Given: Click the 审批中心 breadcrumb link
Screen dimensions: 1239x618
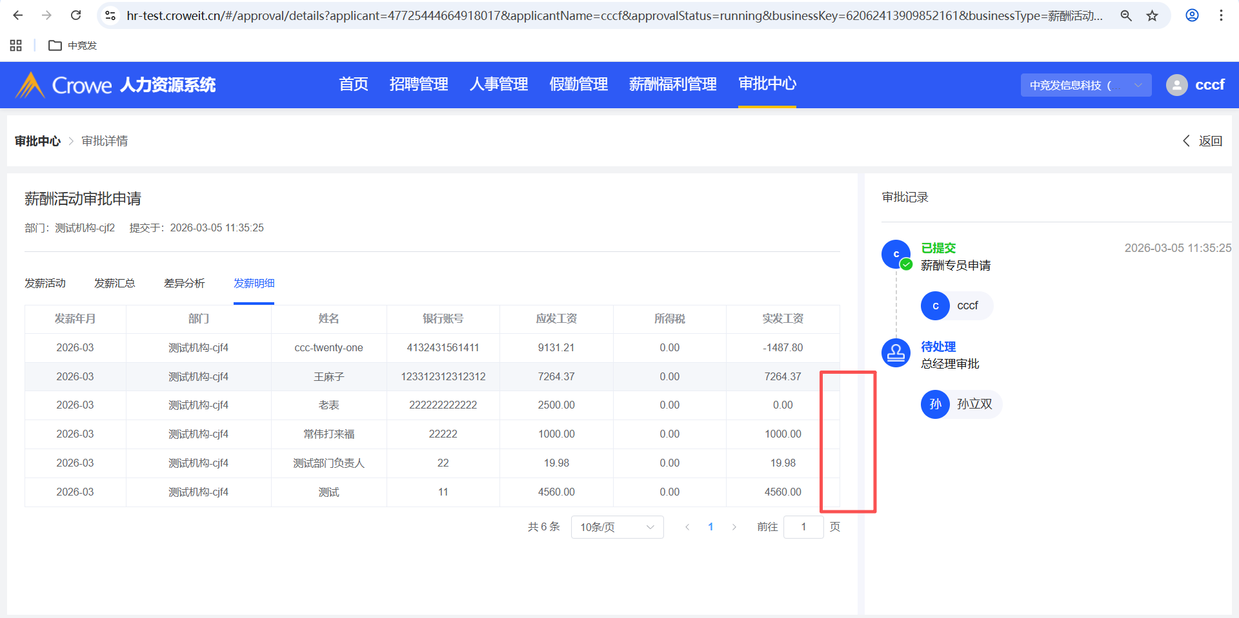Looking at the screenshot, I should pos(37,141).
